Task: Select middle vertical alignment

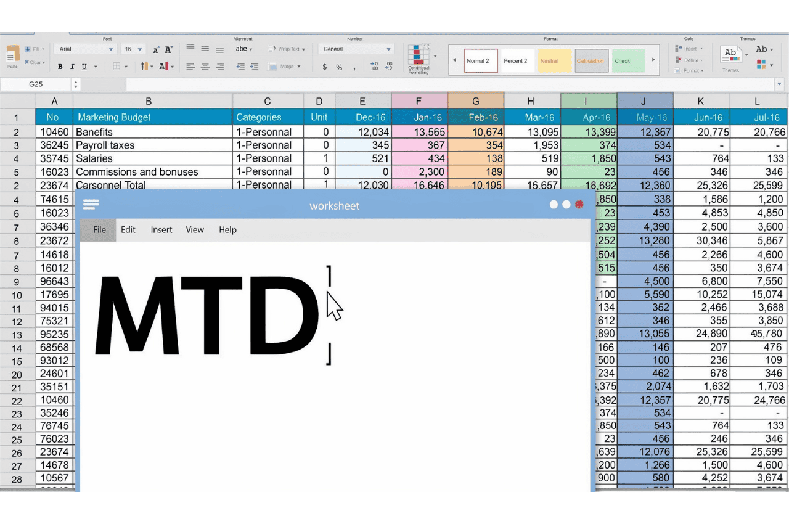Action: point(205,49)
